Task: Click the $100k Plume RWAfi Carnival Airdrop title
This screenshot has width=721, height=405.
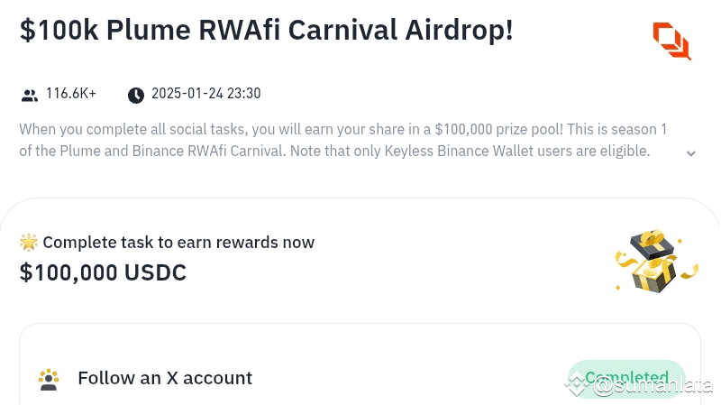Action: 266,30
